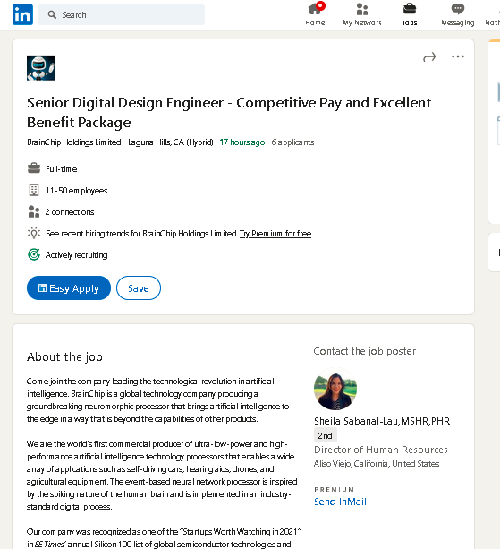Save this job posting
The height and width of the screenshot is (549, 500).
point(139,287)
